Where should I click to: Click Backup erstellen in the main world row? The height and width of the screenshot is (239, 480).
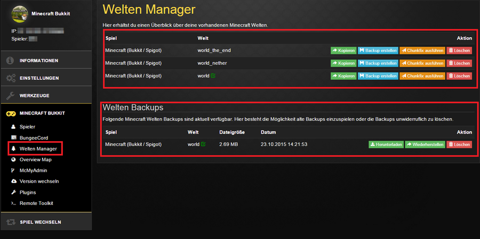378,76
